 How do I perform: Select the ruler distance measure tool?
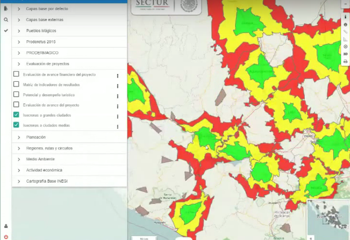[345, 32]
